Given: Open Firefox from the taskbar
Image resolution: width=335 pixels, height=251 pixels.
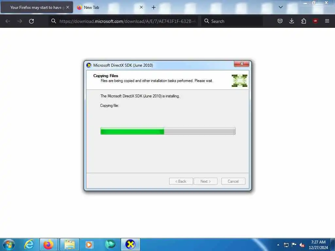Looking at the screenshot, I should tap(48, 244).
